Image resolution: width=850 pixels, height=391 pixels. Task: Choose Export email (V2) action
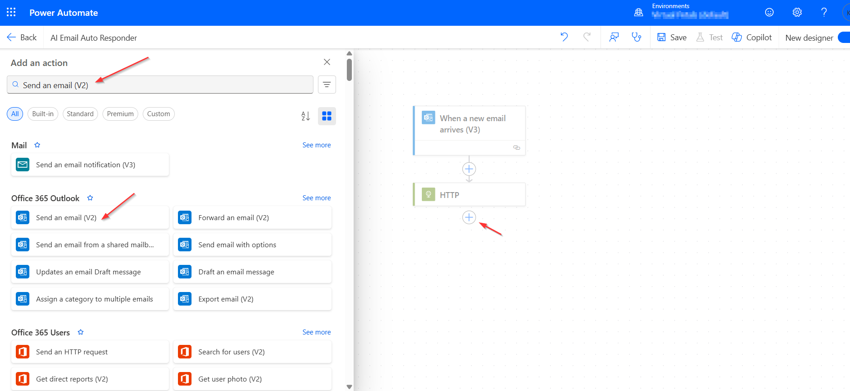pyautogui.click(x=252, y=299)
